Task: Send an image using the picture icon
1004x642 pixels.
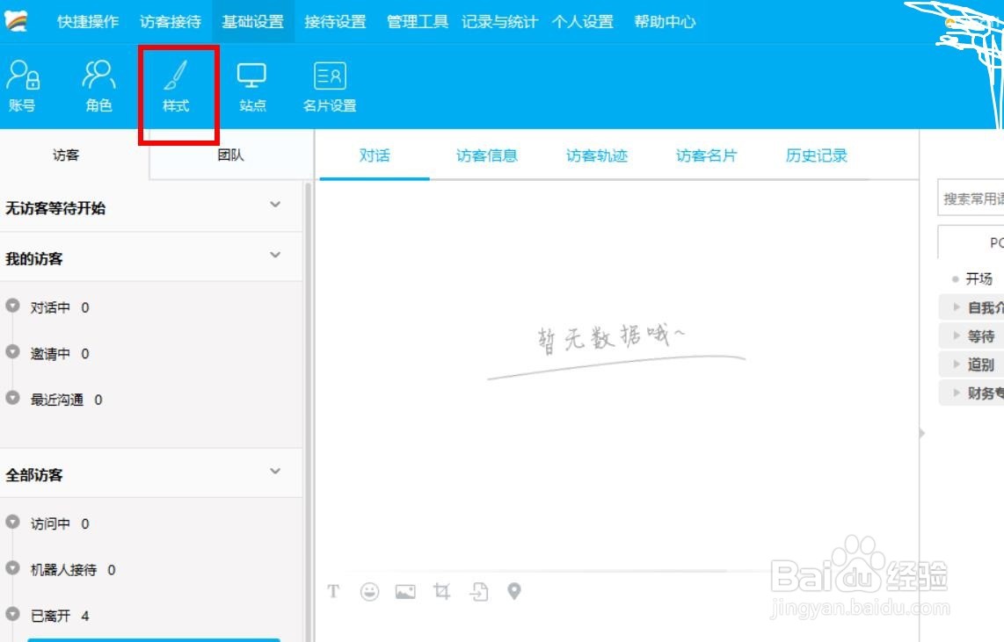Action: point(405,591)
